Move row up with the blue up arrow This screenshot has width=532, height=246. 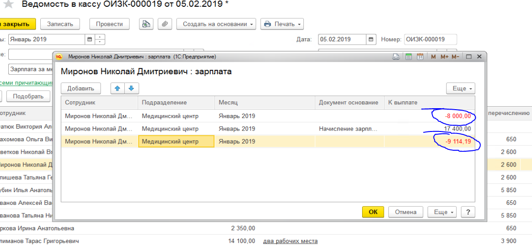117,88
